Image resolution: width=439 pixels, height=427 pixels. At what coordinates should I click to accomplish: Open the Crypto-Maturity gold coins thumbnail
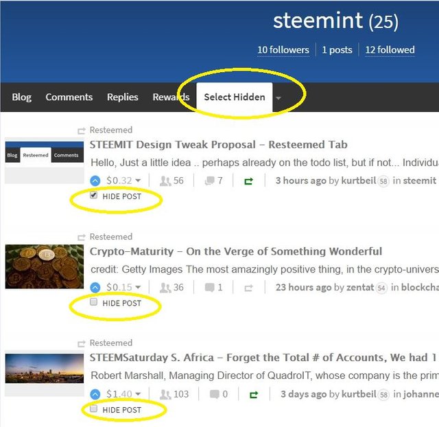44,266
